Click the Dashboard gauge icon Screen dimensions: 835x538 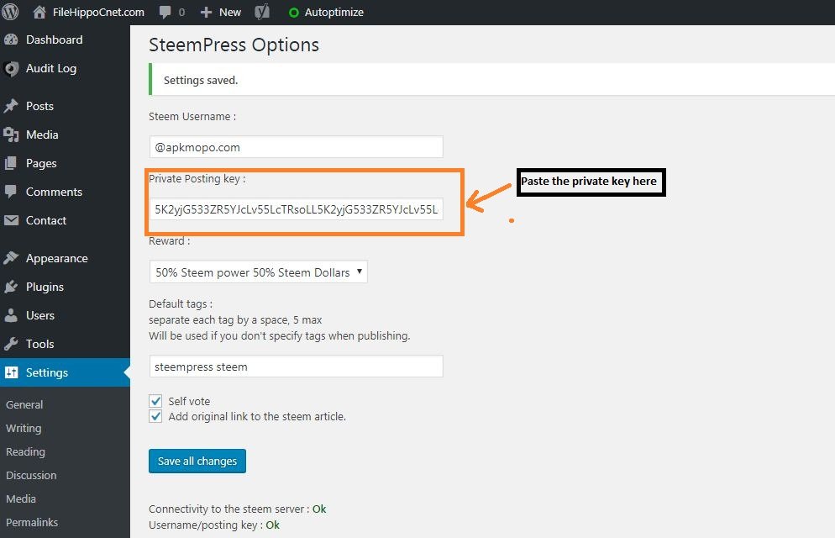(x=11, y=40)
